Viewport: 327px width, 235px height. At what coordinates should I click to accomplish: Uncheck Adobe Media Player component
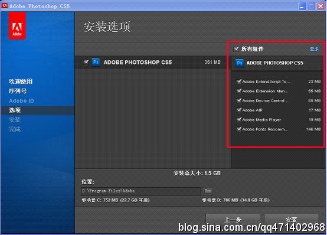point(239,120)
